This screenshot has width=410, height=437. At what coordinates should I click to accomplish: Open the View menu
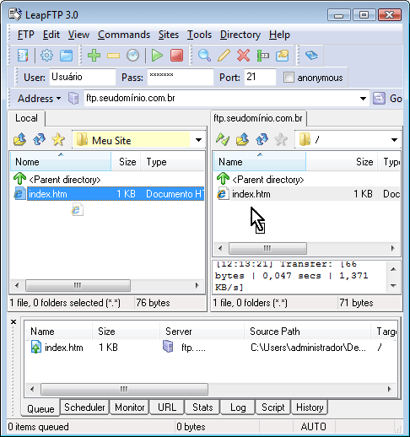(x=78, y=35)
